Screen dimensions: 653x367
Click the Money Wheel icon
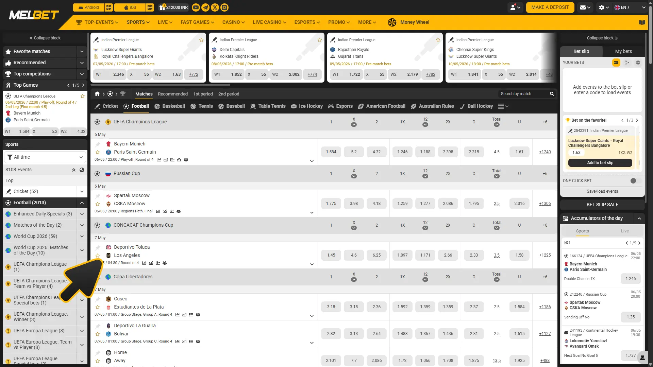point(392,22)
